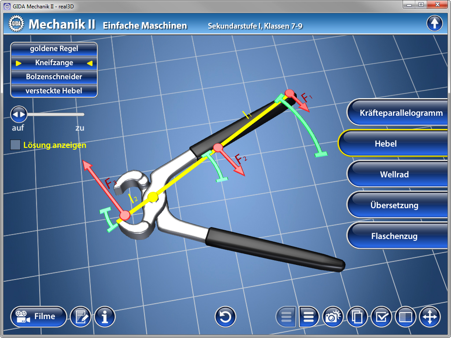Open the info icon
Viewport: 451px width, 338px height.
[105, 316]
